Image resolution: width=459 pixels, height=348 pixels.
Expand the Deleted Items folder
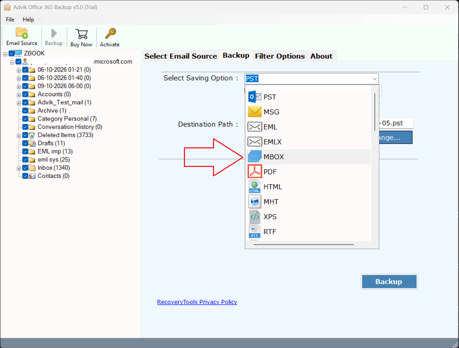pos(19,136)
